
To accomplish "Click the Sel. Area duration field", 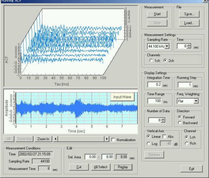I will point(122,157).
